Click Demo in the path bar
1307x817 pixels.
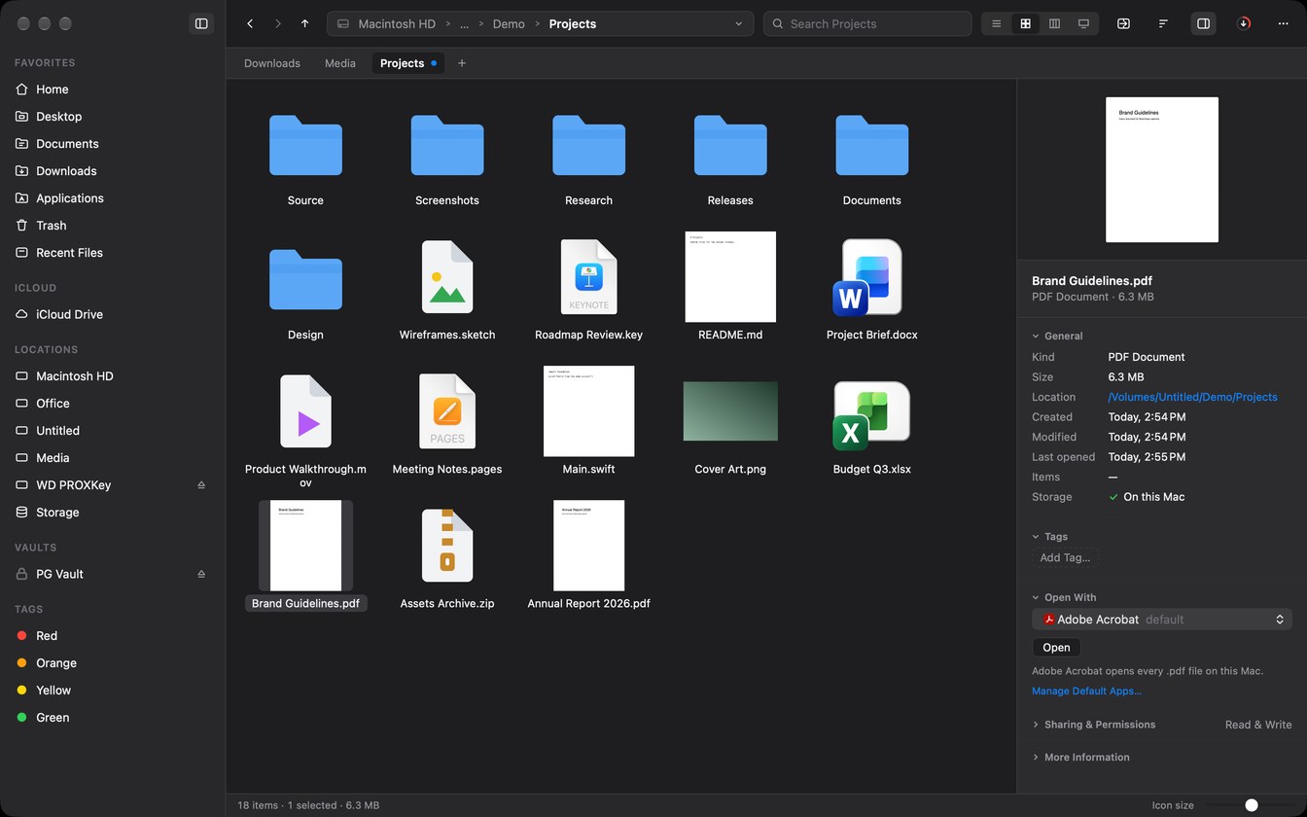click(x=509, y=23)
